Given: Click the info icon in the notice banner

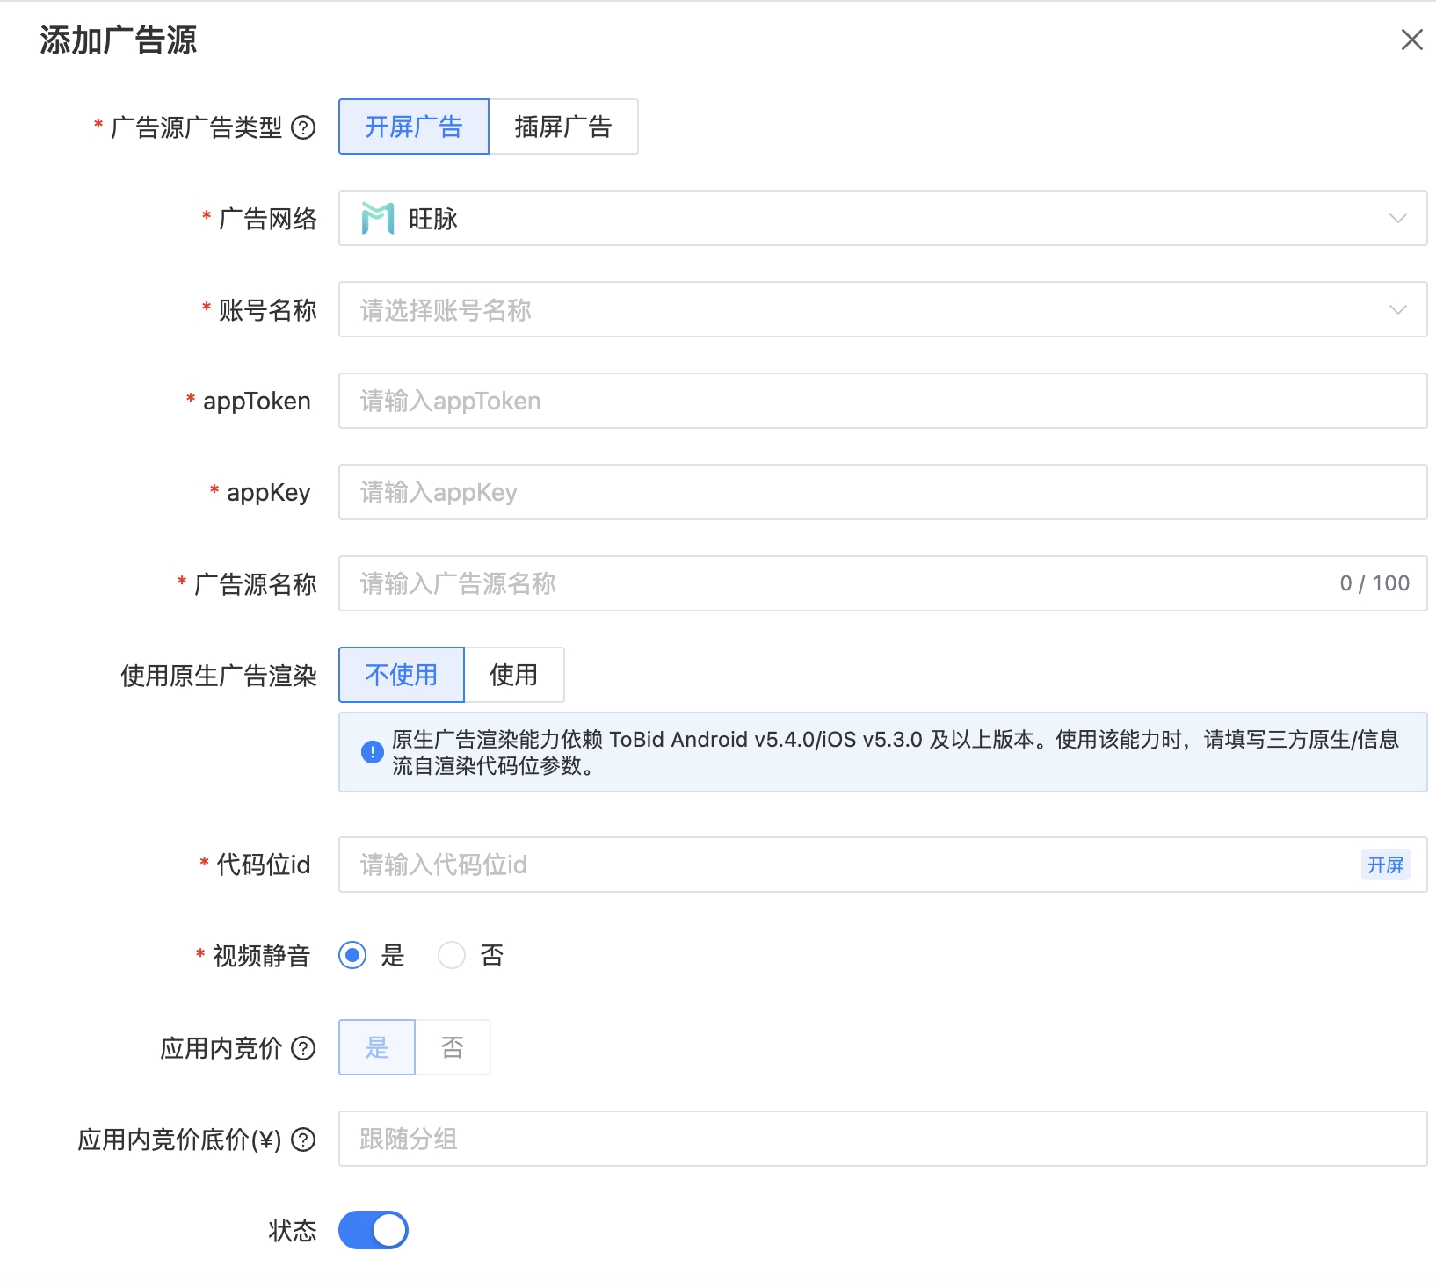Looking at the screenshot, I should [372, 752].
